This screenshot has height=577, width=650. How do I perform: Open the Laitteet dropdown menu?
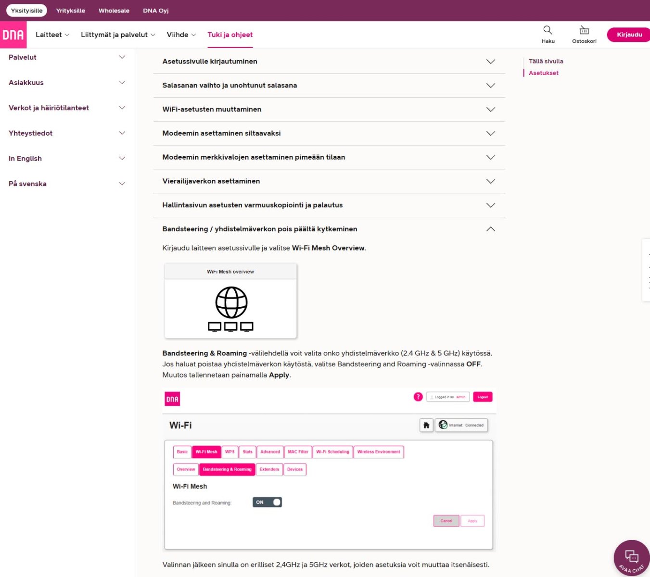[x=52, y=35]
